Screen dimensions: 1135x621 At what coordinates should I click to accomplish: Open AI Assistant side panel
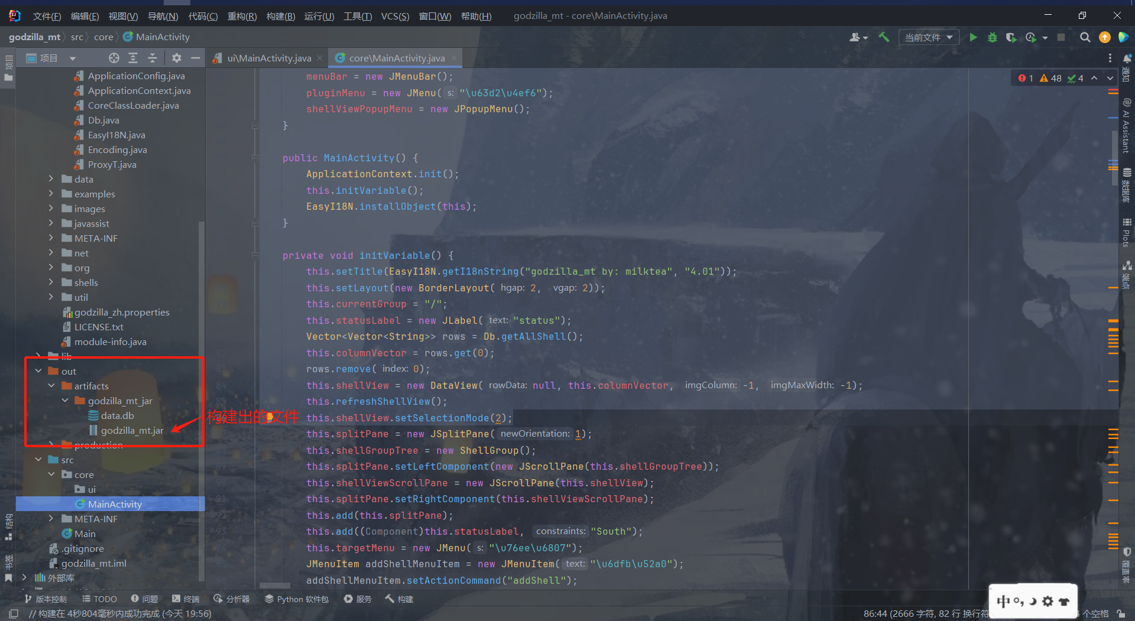(x=1127, y=126)
